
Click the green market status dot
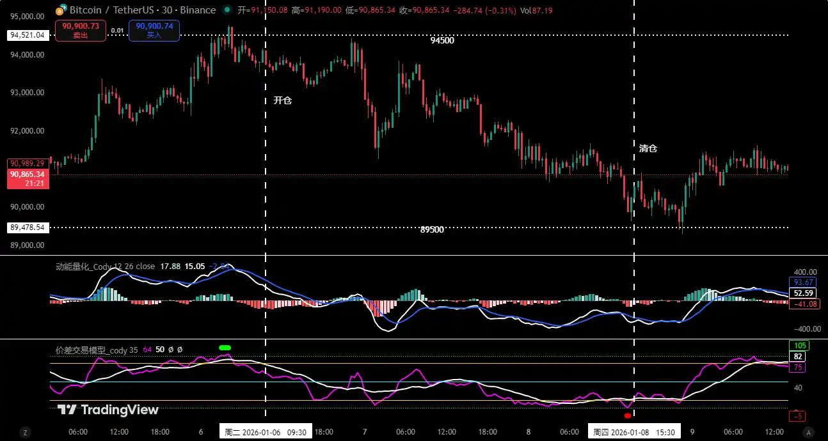tap(227, 10)
